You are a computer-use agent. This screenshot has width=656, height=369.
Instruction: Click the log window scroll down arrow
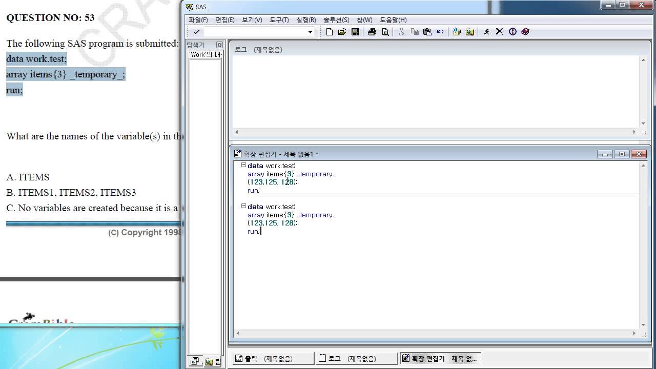[644, 123]
